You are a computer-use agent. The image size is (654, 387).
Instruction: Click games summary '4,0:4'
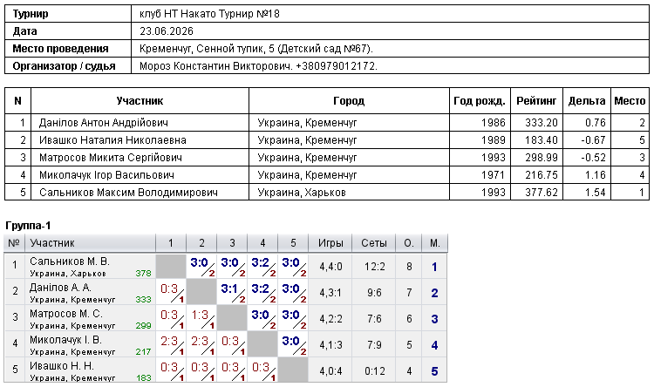[x=330, y=371]
